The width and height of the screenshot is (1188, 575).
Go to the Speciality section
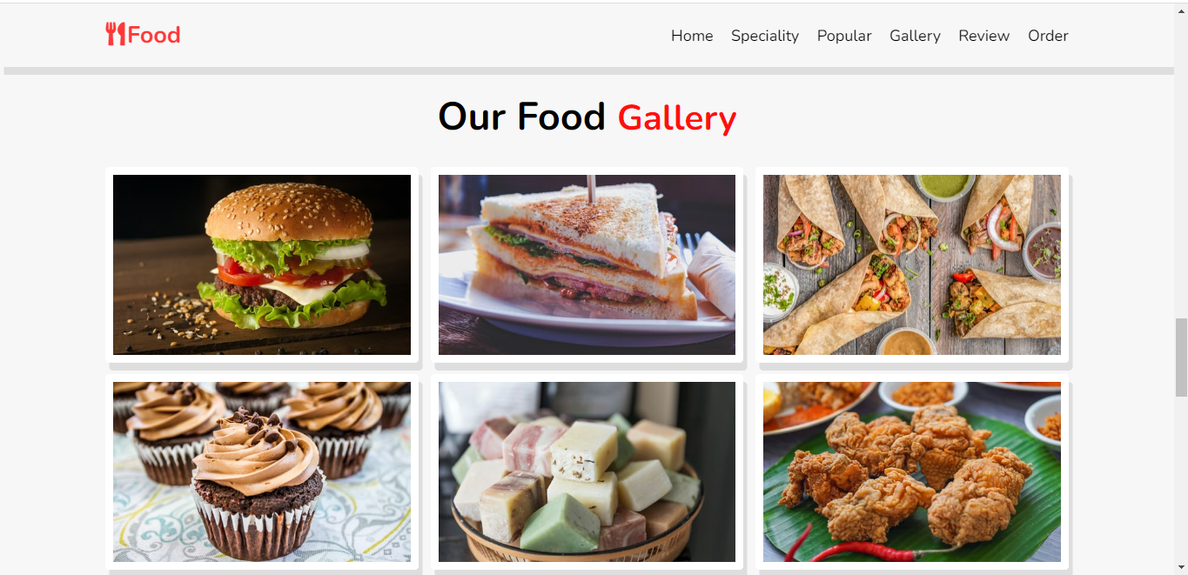click(x=765, y=36)
